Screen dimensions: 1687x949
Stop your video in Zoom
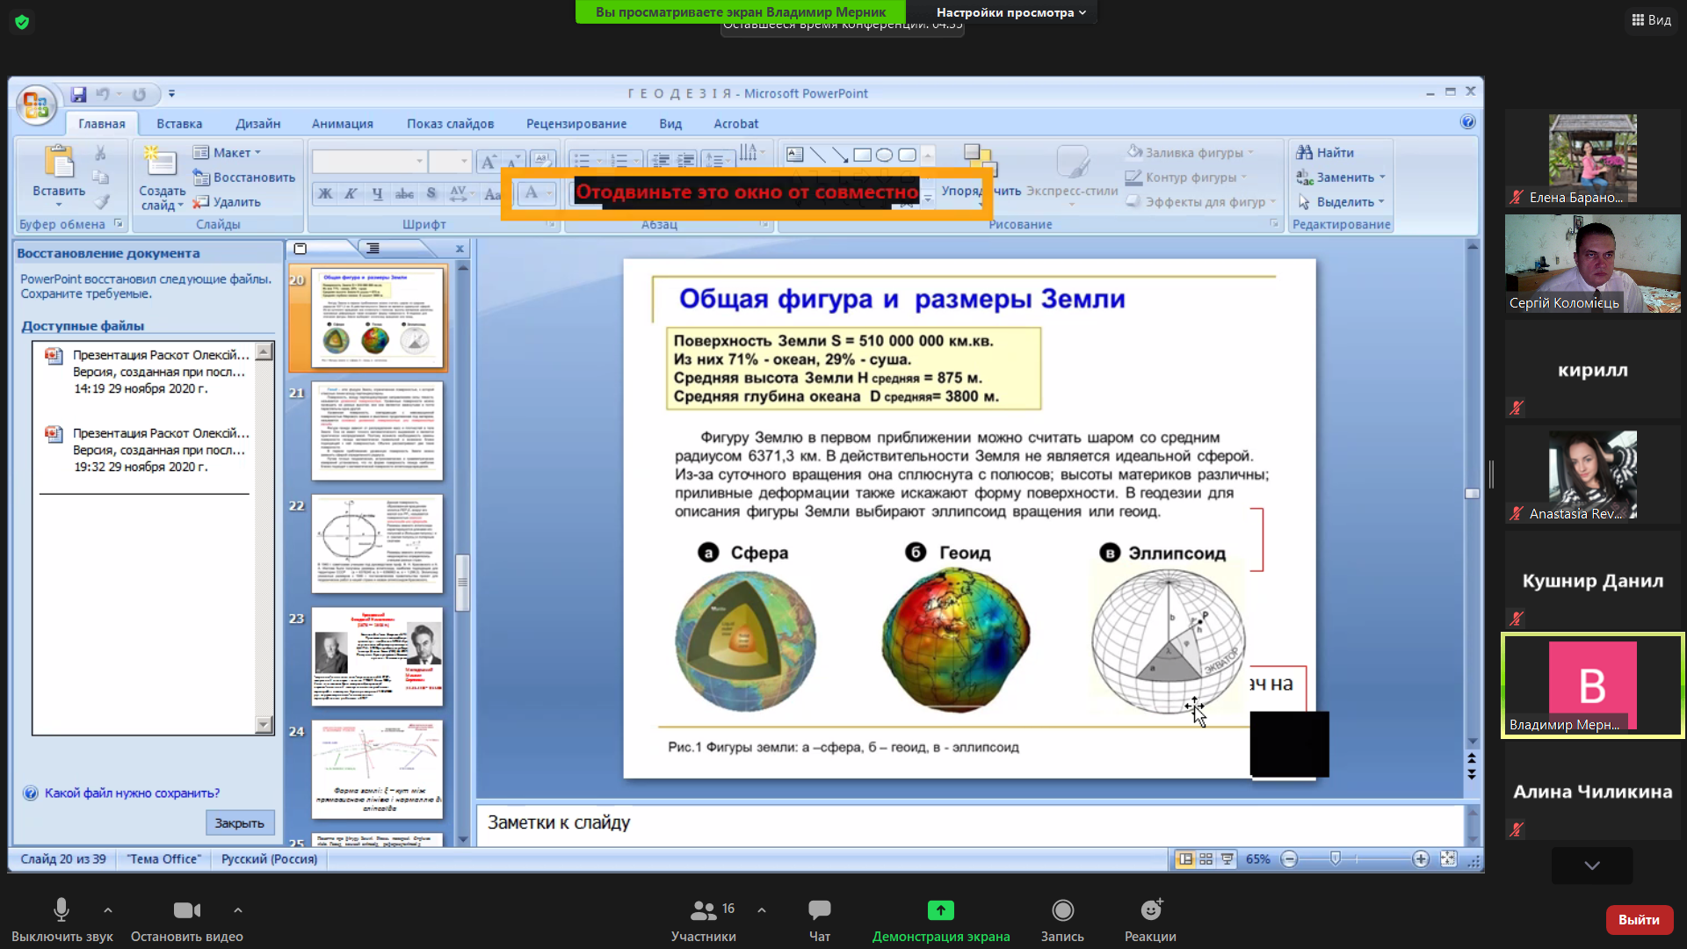point(186,910)
